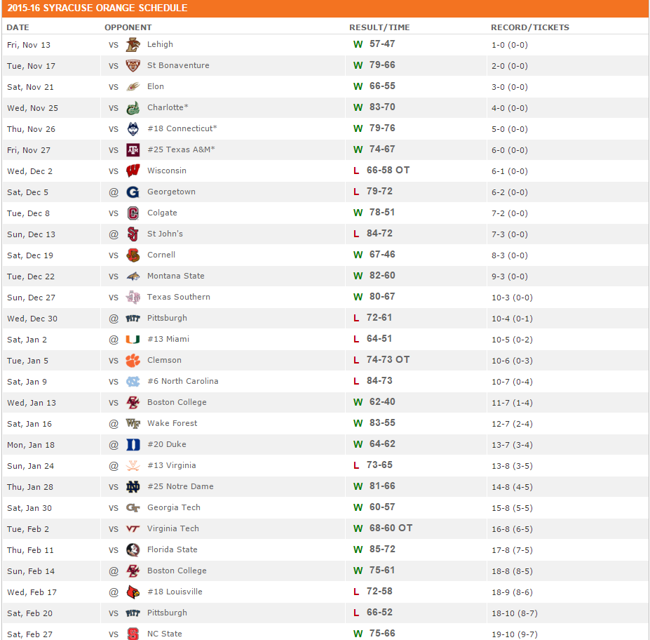This screenshot has width=650, height=640.
Task: Open the Wake Forest team link
Action: coord(172,424)
